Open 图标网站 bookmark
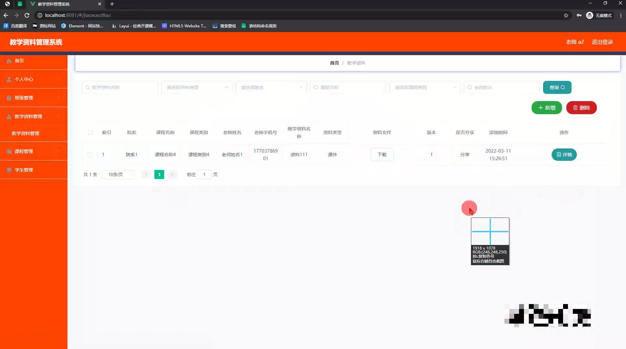The image size is (626, 349). [x=44, y=26]
